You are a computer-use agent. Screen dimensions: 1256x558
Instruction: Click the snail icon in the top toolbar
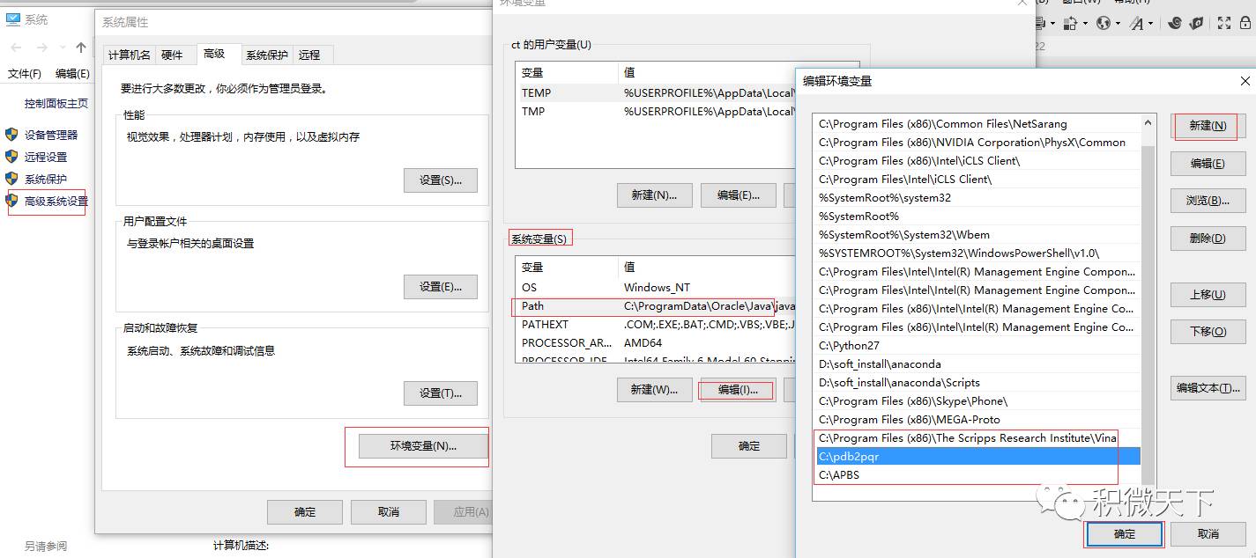[1175, 23]
